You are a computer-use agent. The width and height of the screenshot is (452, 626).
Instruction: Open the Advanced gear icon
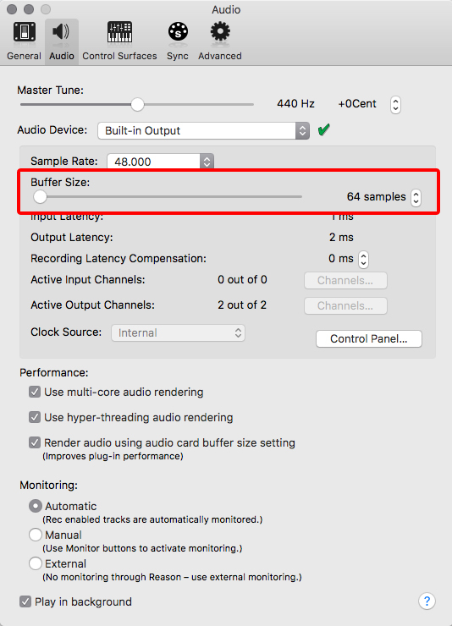pos(220,31)
